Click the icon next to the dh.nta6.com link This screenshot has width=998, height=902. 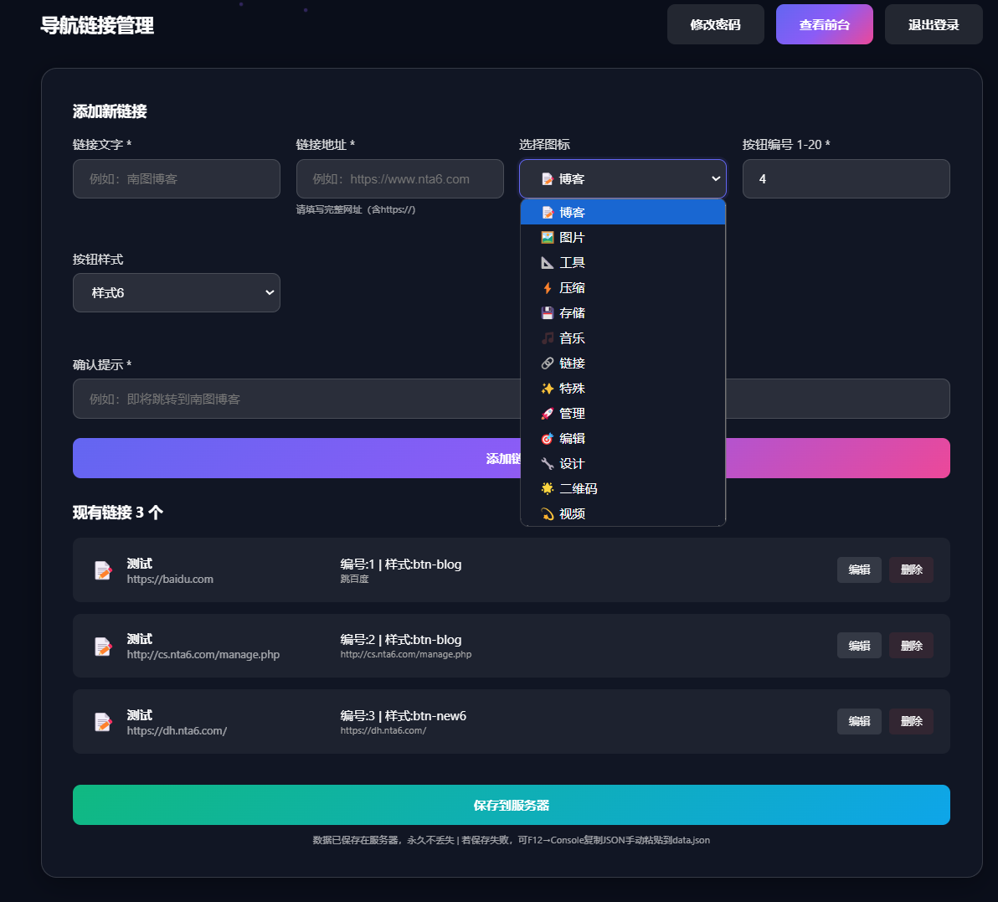tap(103, 722)
